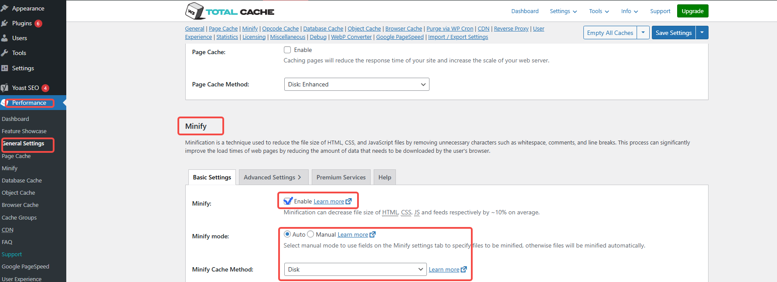
Task: Jump to the Browser Cache anchor link at top
Action: (x=404, y=29)
